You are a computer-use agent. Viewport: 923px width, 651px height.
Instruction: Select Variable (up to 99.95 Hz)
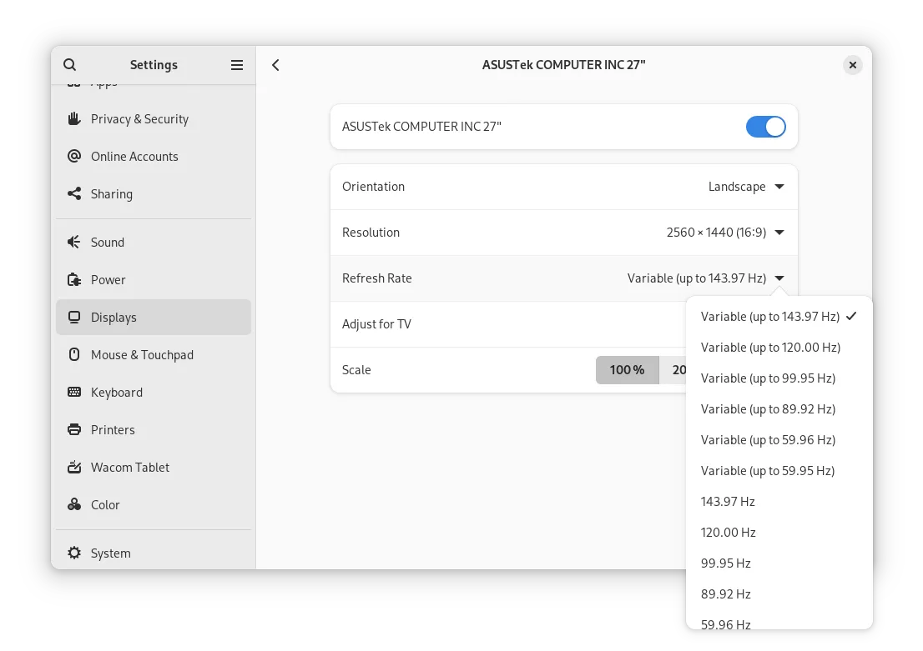click(768, 378)
